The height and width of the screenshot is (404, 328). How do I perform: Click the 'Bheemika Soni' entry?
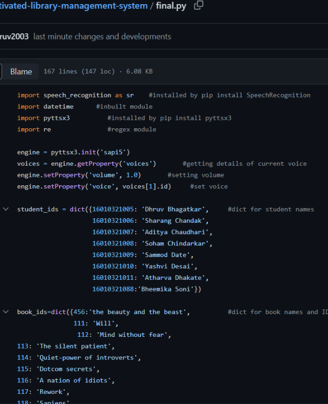(x=147, y=289)
